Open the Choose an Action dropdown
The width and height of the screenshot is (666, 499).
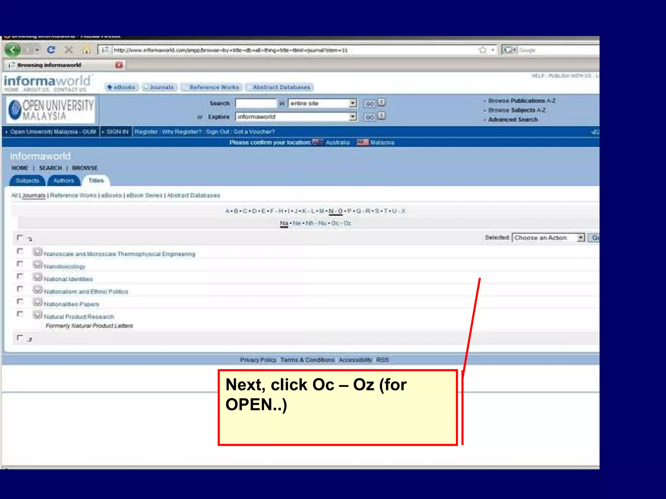coord(581,238)
